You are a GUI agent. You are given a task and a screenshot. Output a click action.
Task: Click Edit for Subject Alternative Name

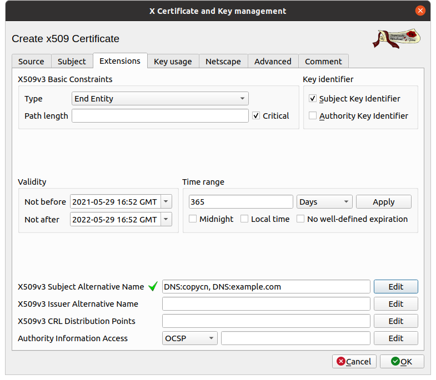(395, 287)
